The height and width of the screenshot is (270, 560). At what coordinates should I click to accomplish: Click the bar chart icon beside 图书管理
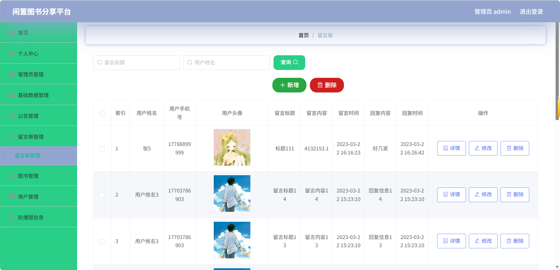pos(12,176)
